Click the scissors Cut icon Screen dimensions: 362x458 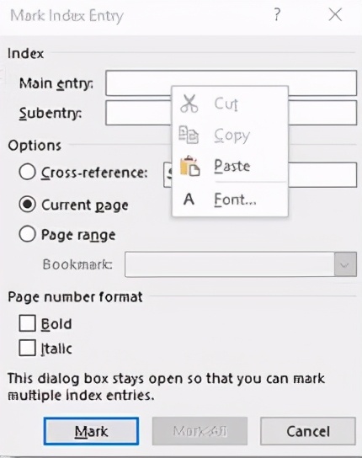(189, 104)
